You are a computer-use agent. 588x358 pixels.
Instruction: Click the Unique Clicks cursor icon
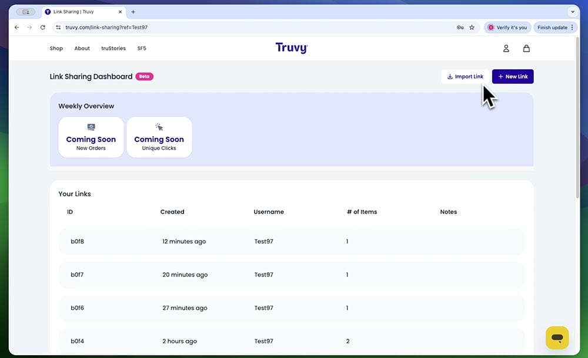[159, 127]
